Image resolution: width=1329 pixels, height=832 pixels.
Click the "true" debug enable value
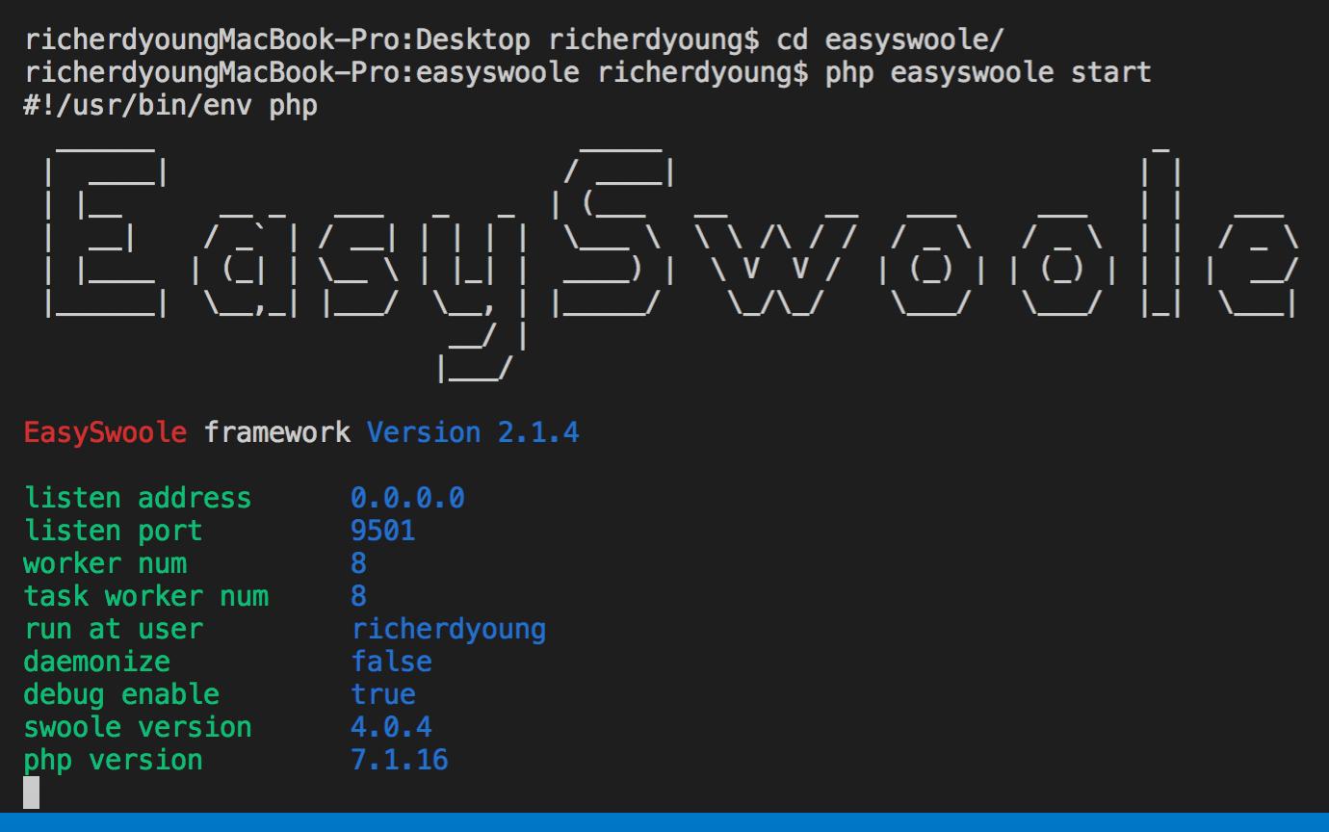pos(382,694)
